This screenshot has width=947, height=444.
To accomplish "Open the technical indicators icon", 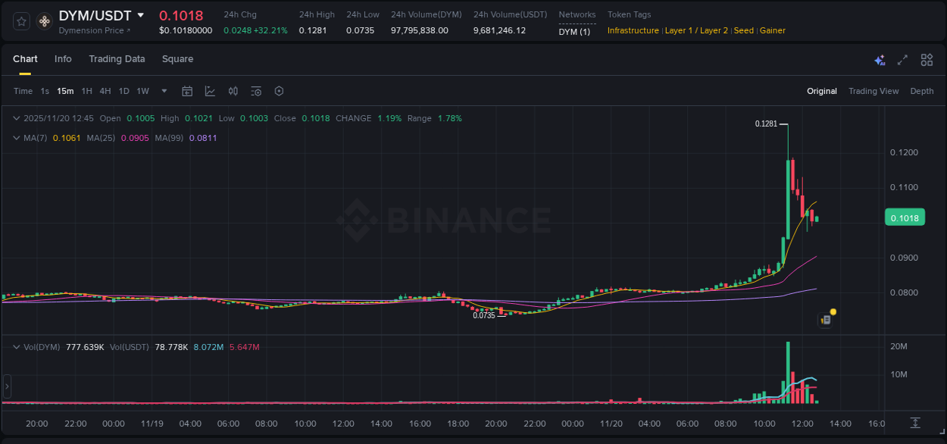I will pyautogui.click(x=233, y=90).
